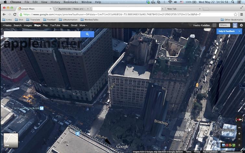Open Notification Center list icon
Image resolution: width=245 pixels, height=153 pixels.
pyautogui.click(x=239, y=2)
